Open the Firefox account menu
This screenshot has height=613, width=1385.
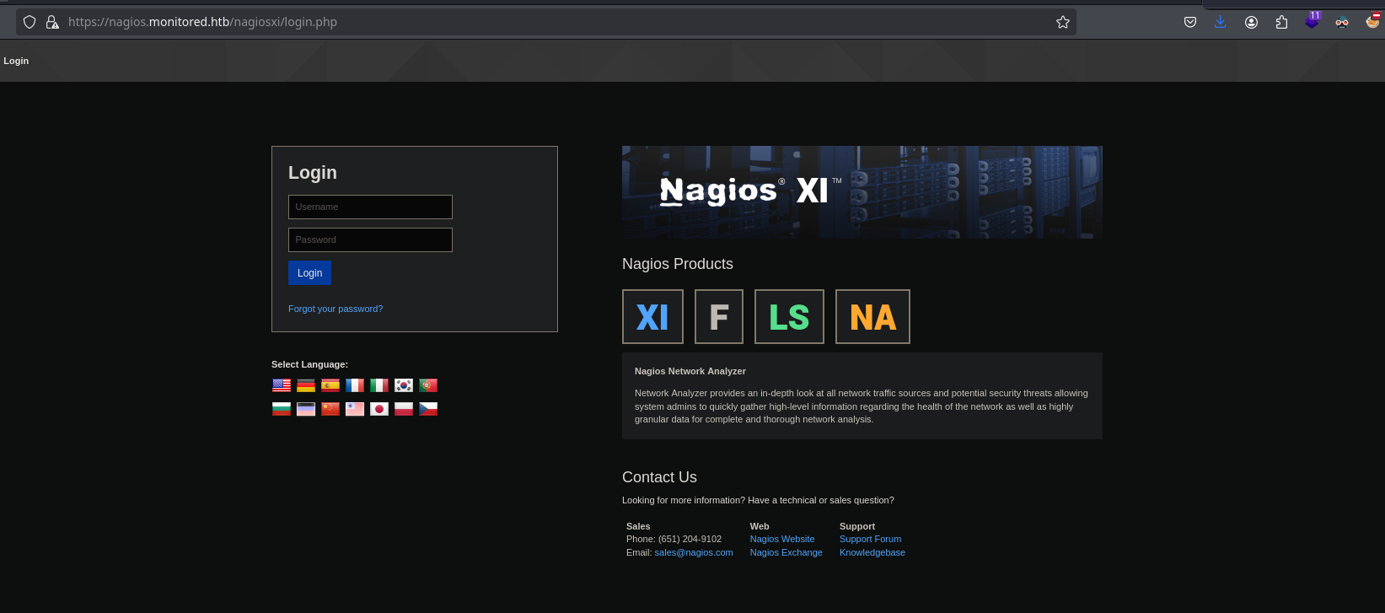(1251, 22)
